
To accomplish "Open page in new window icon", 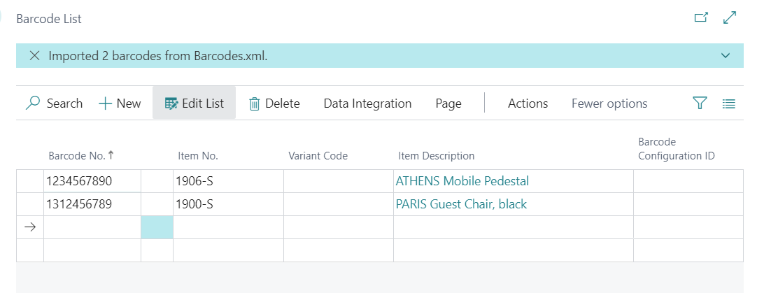I will (701, 18).
